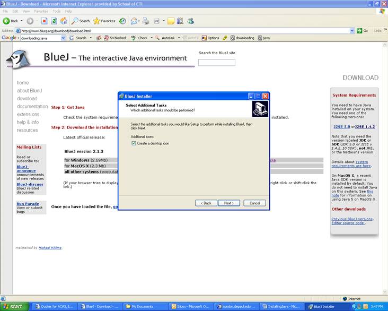Click the yellow note Discuss icon
This screenshot has width=388, height=311.
pos(171,21)
